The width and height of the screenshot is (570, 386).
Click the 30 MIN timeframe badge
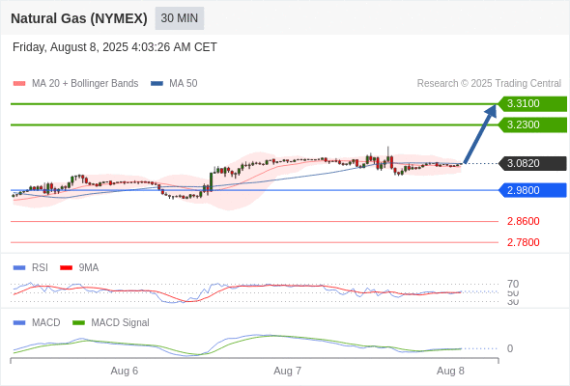(x=180, y=18)
